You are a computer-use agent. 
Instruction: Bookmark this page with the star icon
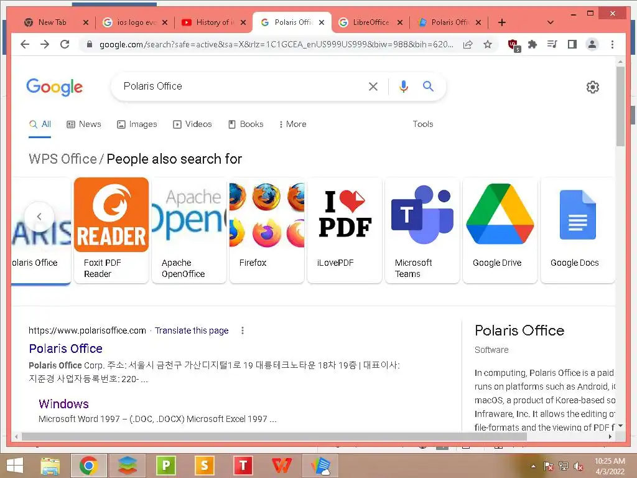tap(488, 44)
